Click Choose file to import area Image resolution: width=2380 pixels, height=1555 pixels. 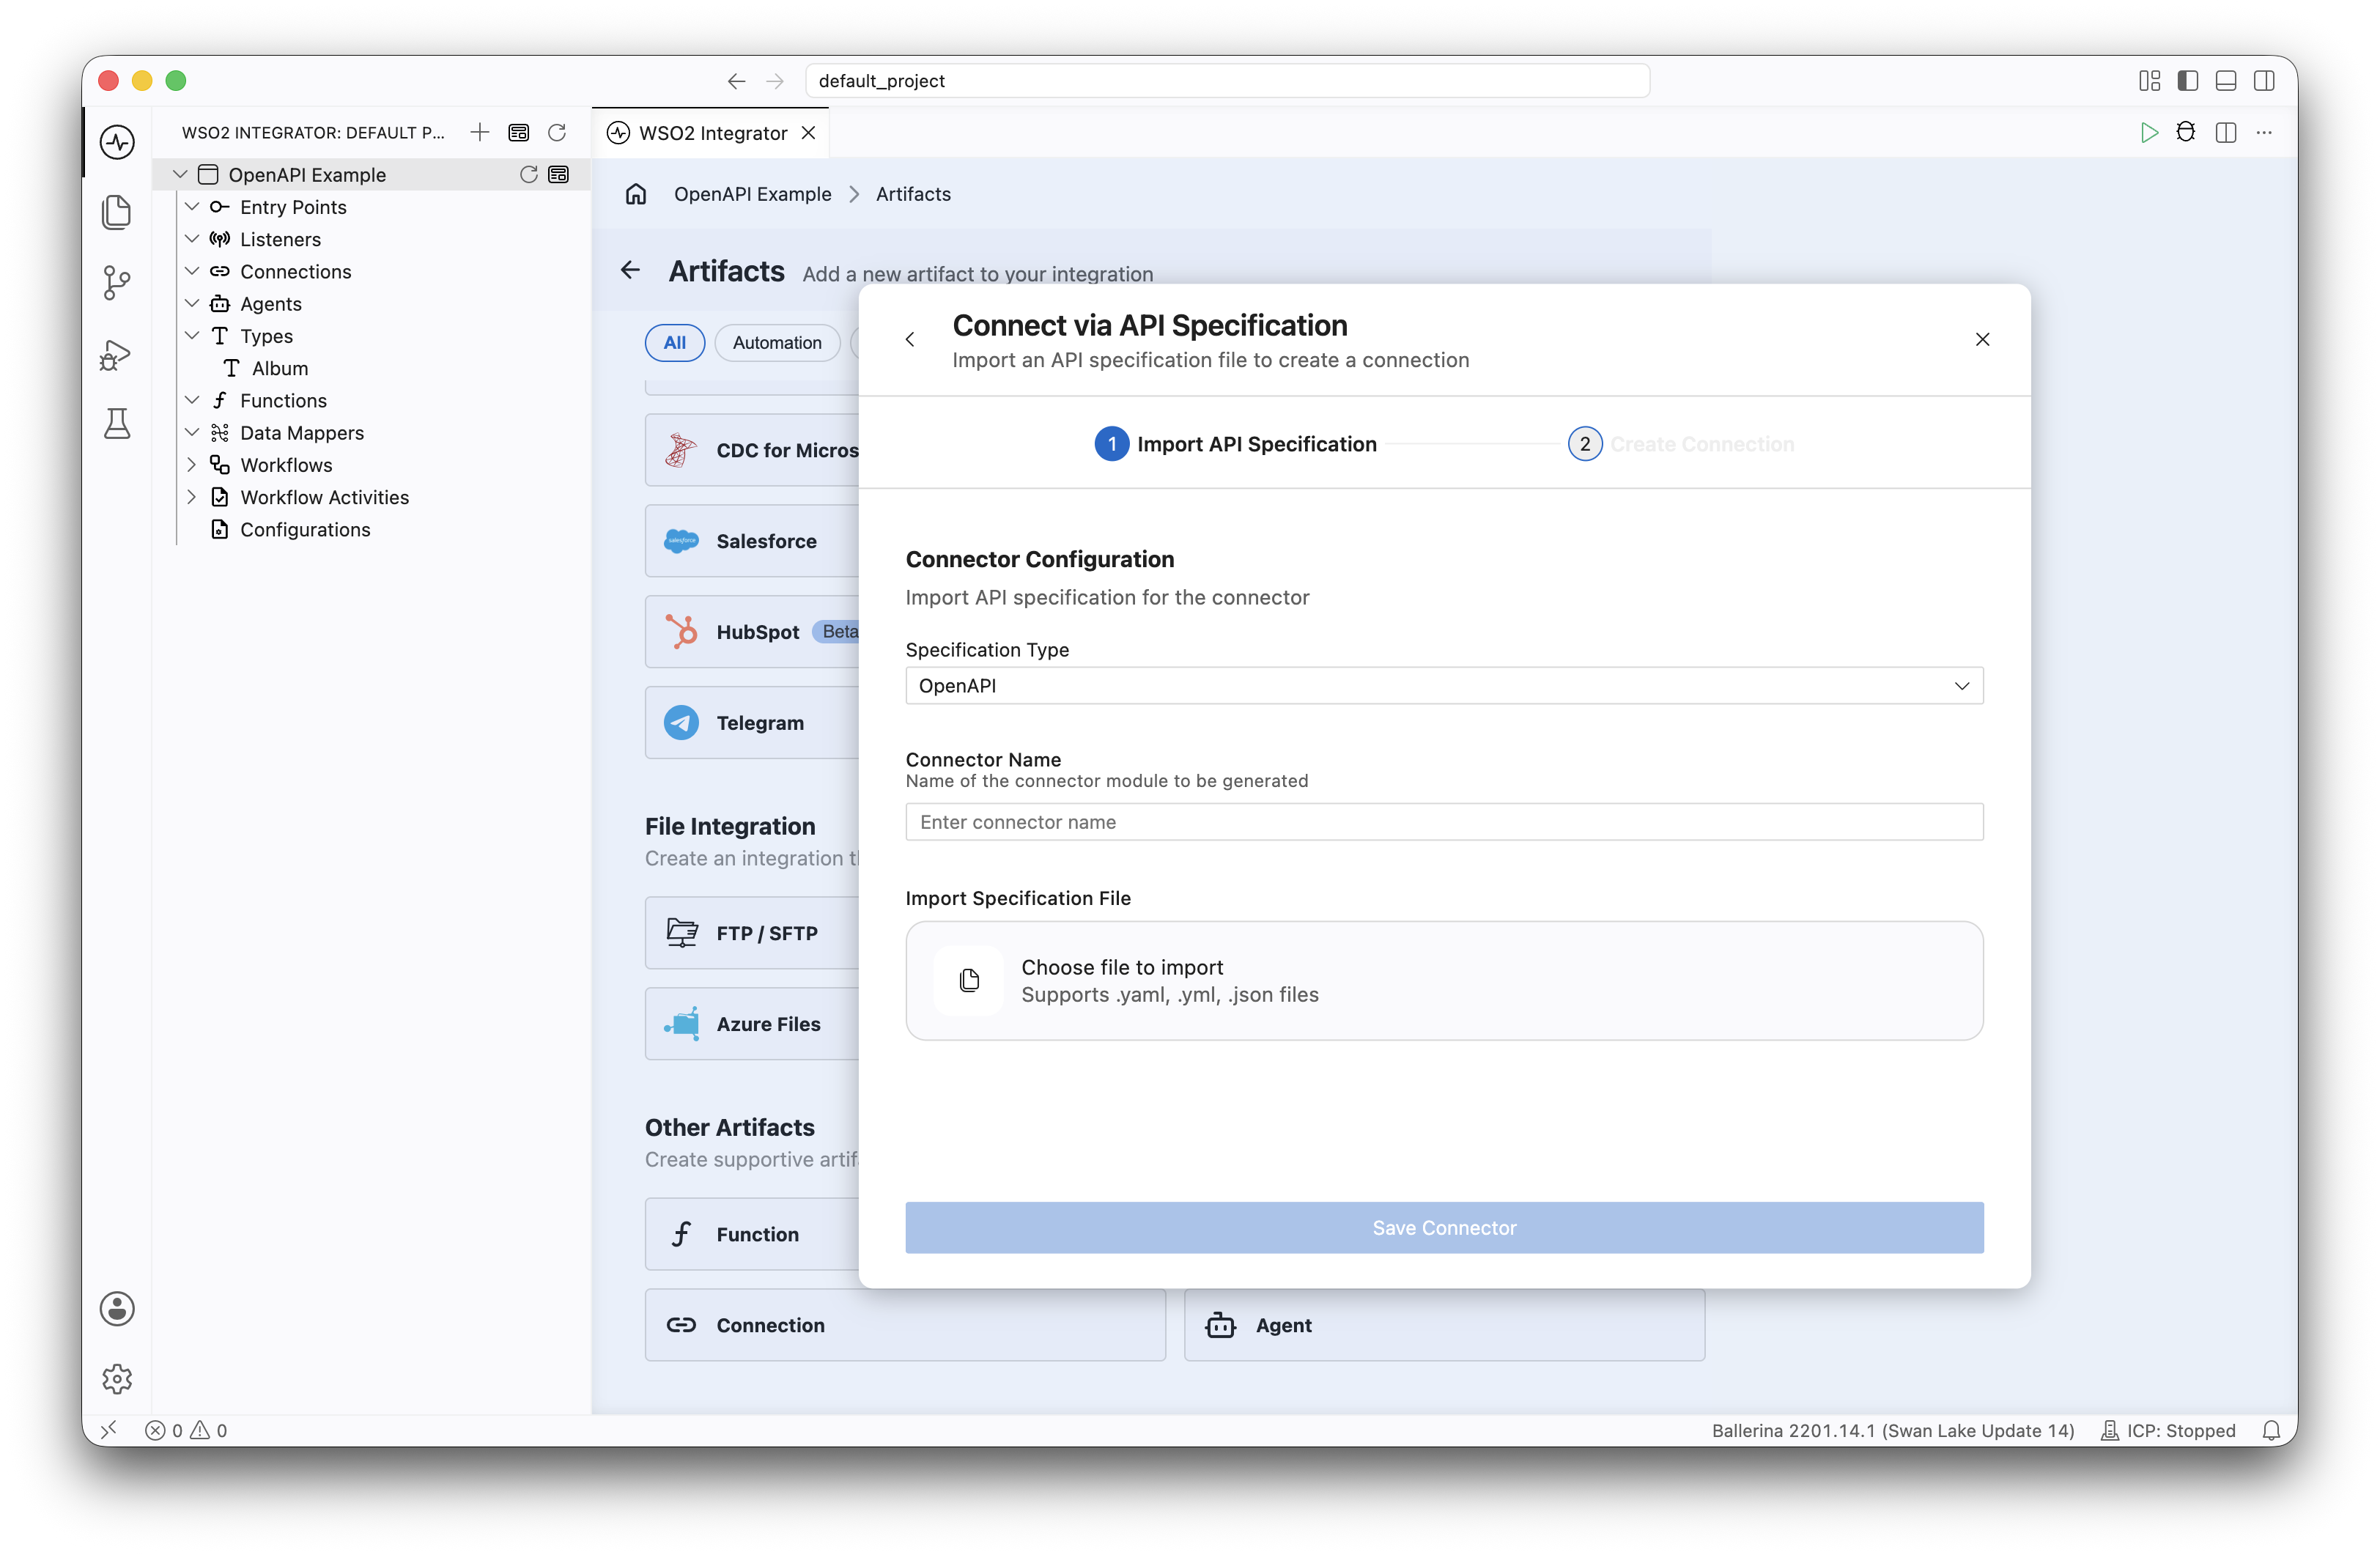click(x=1444, y=981)
